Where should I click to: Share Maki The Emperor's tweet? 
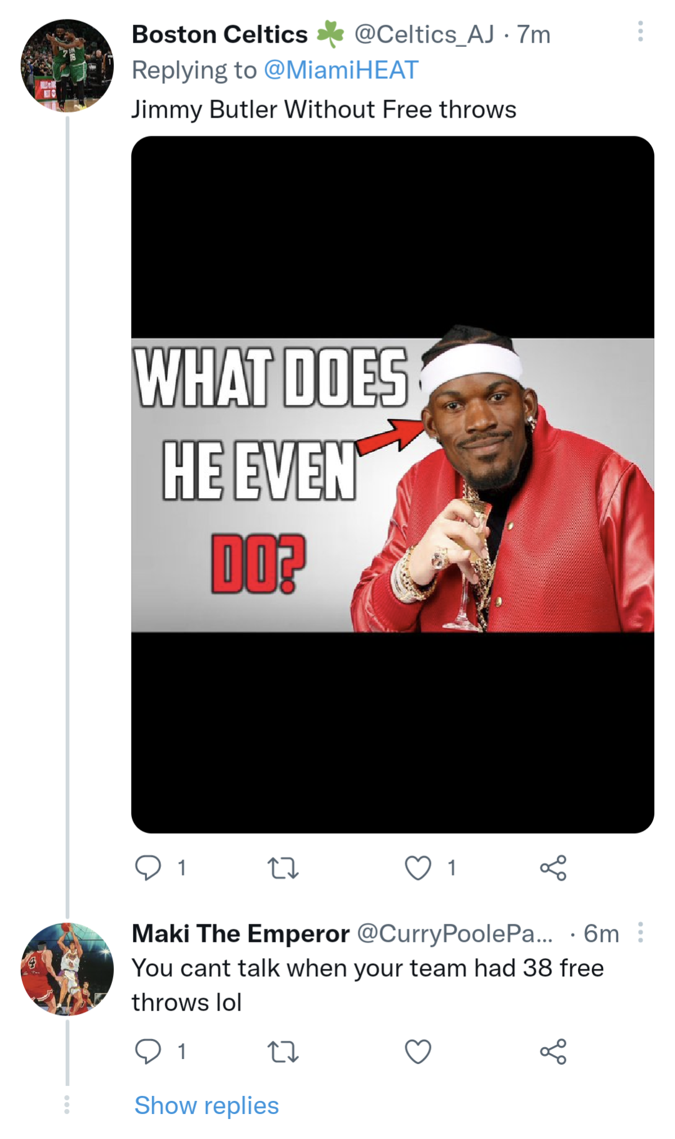pos(553,1051)
